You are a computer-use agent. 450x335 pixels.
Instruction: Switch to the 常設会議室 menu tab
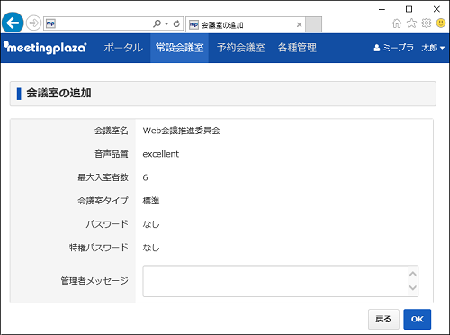(x=179, y=48)
